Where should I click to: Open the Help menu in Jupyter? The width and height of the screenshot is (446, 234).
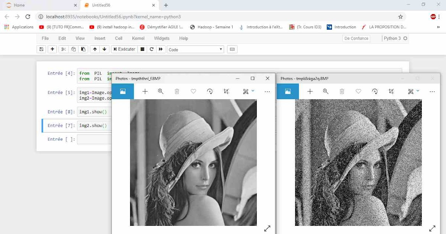click(184, 38)
